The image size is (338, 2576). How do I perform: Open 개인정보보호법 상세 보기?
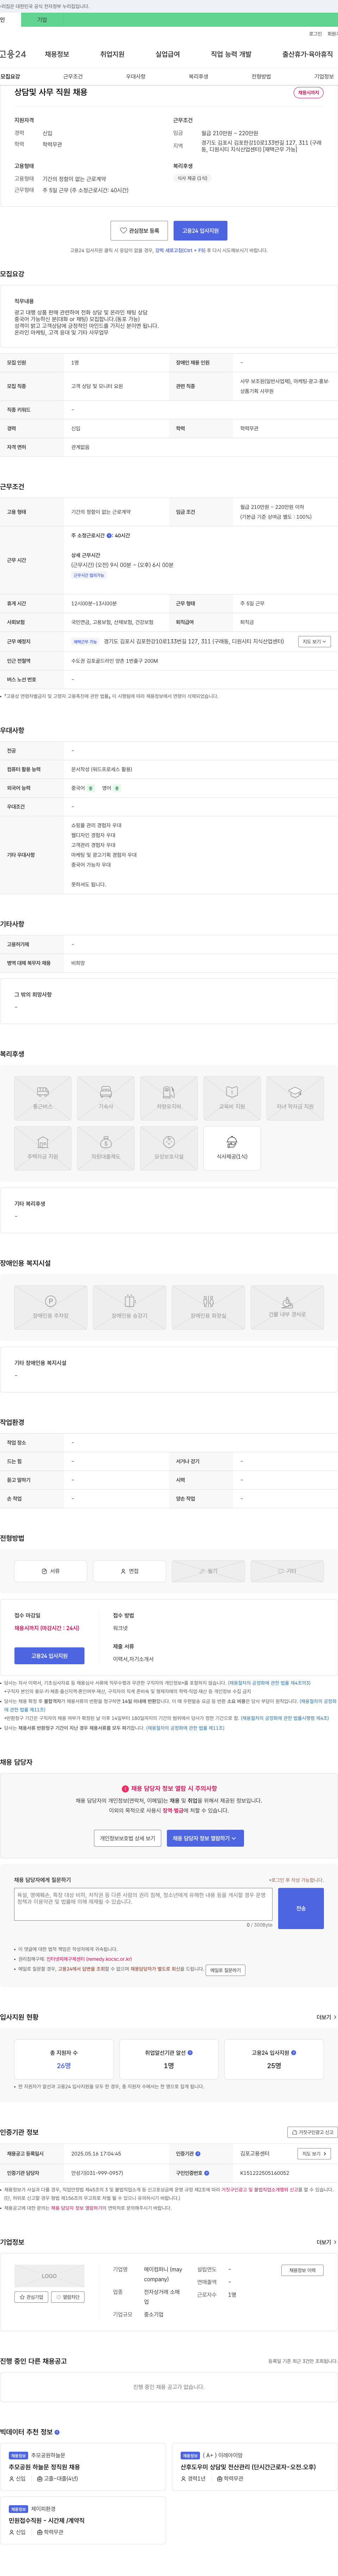pos(128,1838)
